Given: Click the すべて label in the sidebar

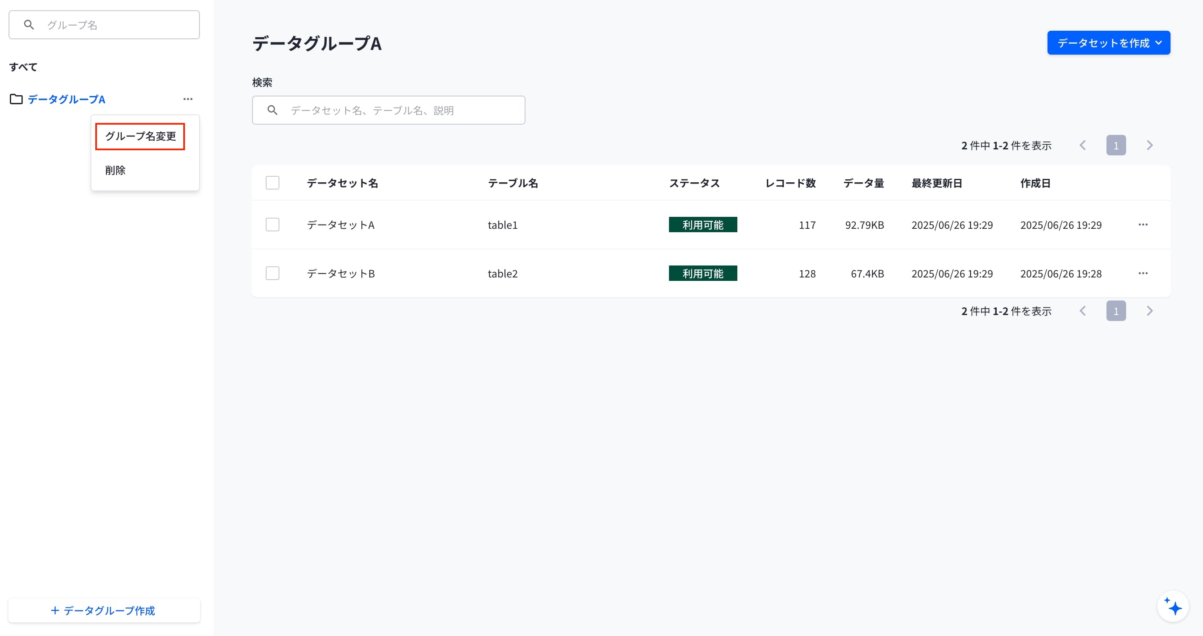Looking at the screenshot, I should point(23,67).
